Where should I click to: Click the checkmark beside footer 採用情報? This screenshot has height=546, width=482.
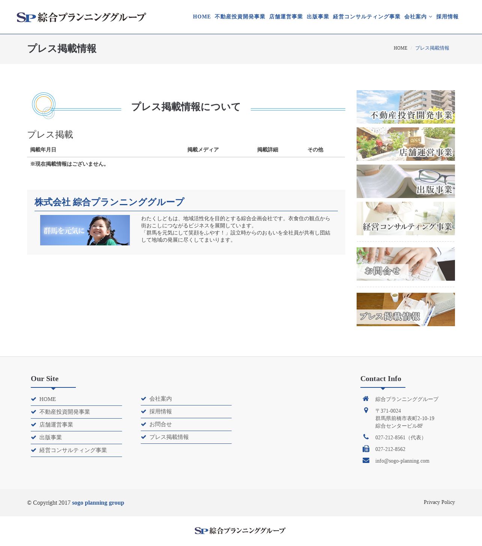coord(143,411)
